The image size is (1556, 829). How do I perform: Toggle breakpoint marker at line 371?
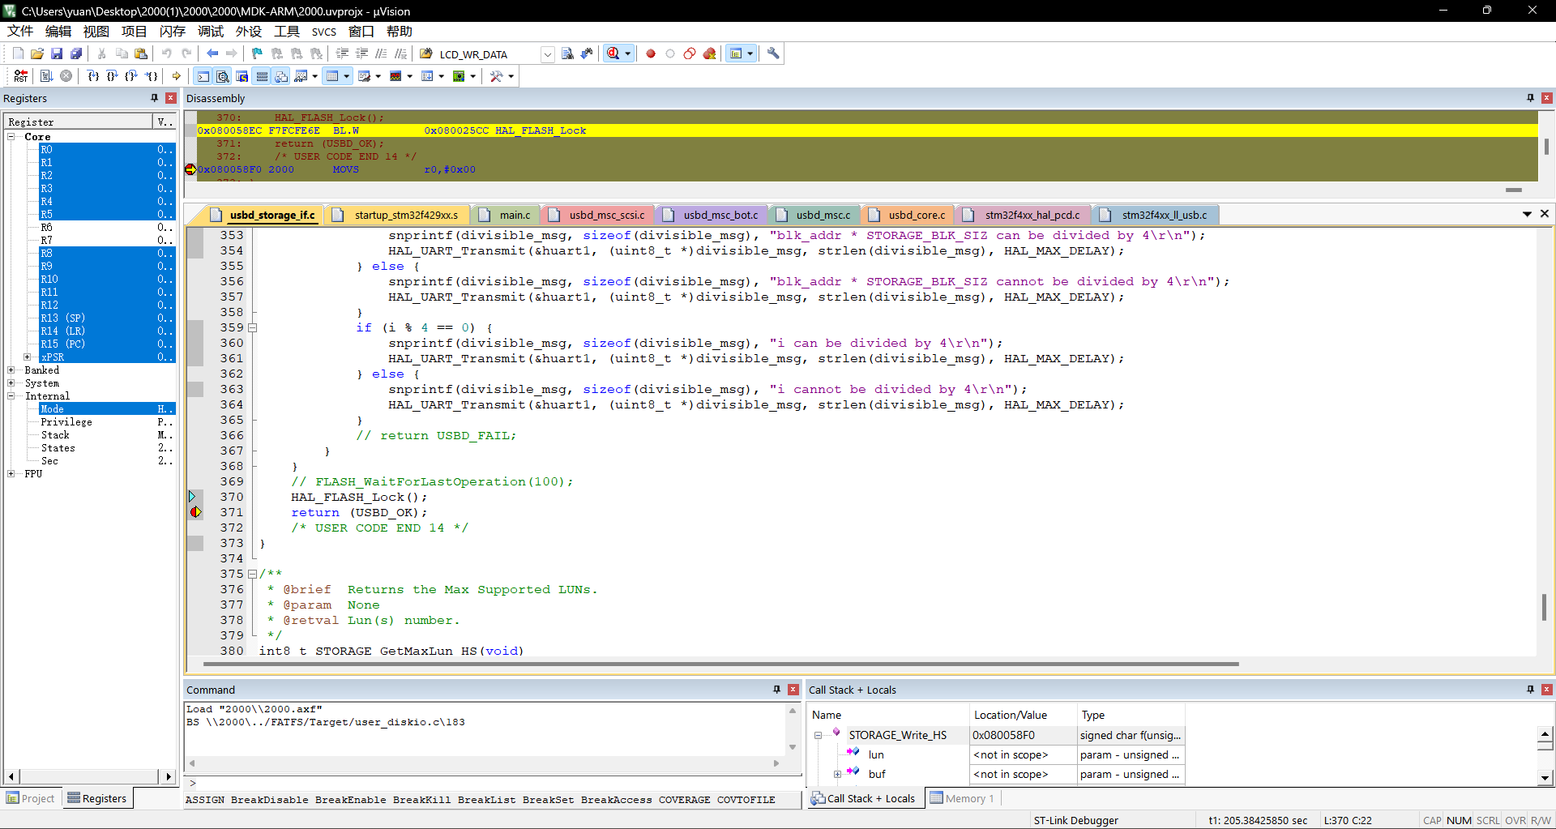(195, 512)
